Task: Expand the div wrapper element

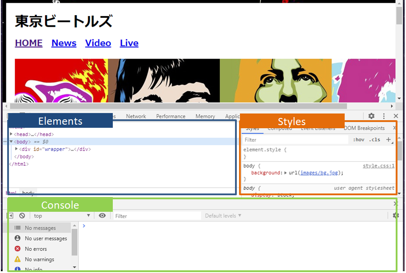Action: 16,149
